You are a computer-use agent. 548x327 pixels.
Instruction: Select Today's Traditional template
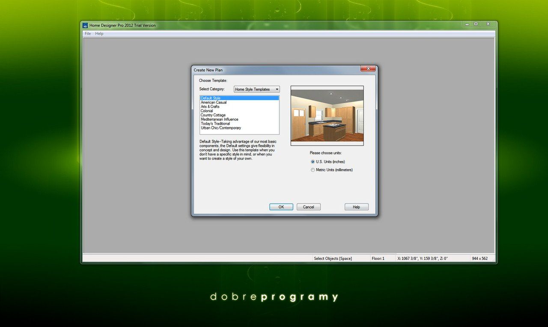(x=239, y=124)
